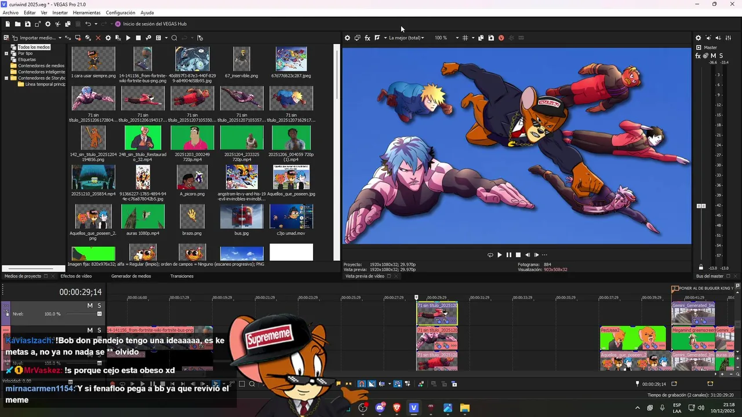Create a new project with the New icon
The width and height of the screenshot is (742, 417).
click(8, 24)
